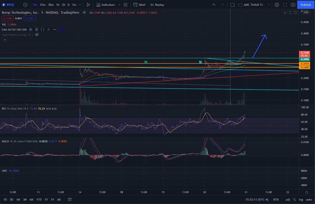
Task: Switch to the 30m timeframe
Action: point(51,5)
